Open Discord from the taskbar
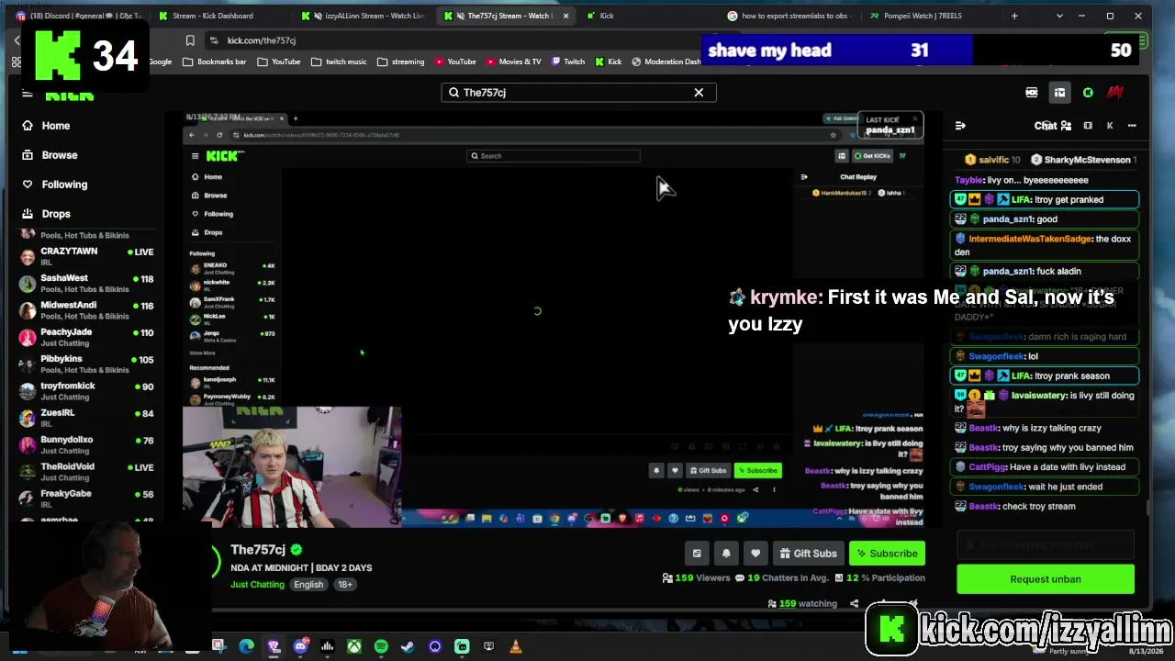This screenshot has height=661, width=1175. tap(300, 646)
